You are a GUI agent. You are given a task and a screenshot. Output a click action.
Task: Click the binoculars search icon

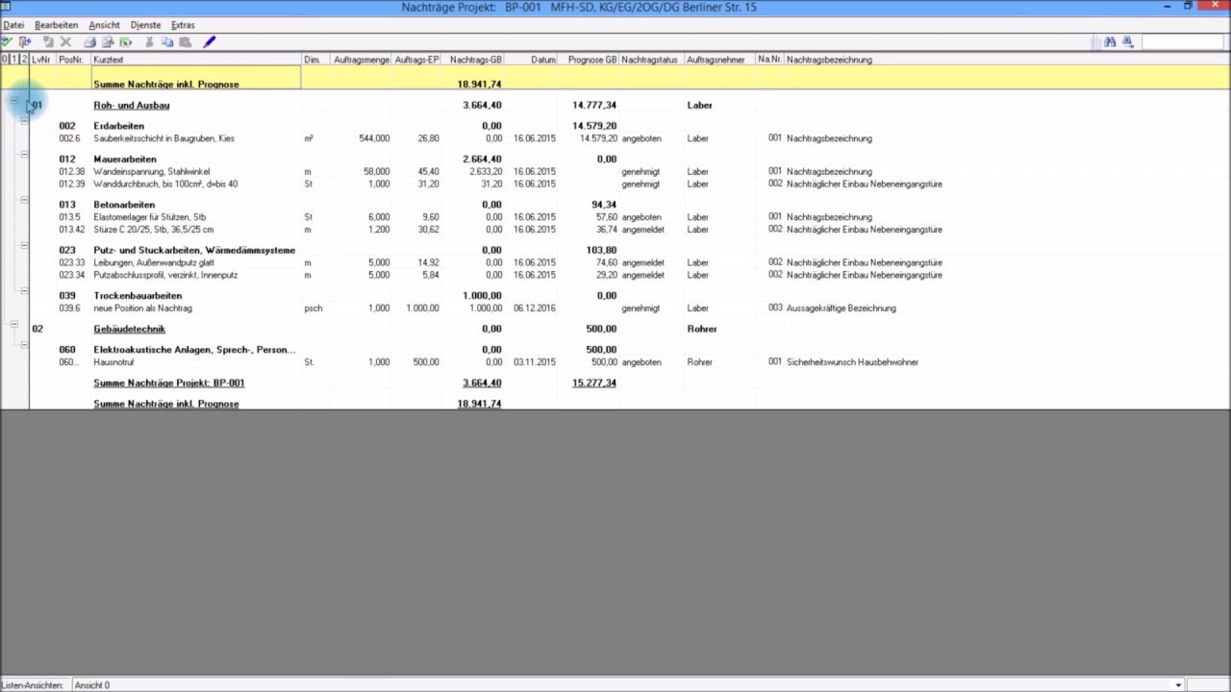(x=1110, y=42)
